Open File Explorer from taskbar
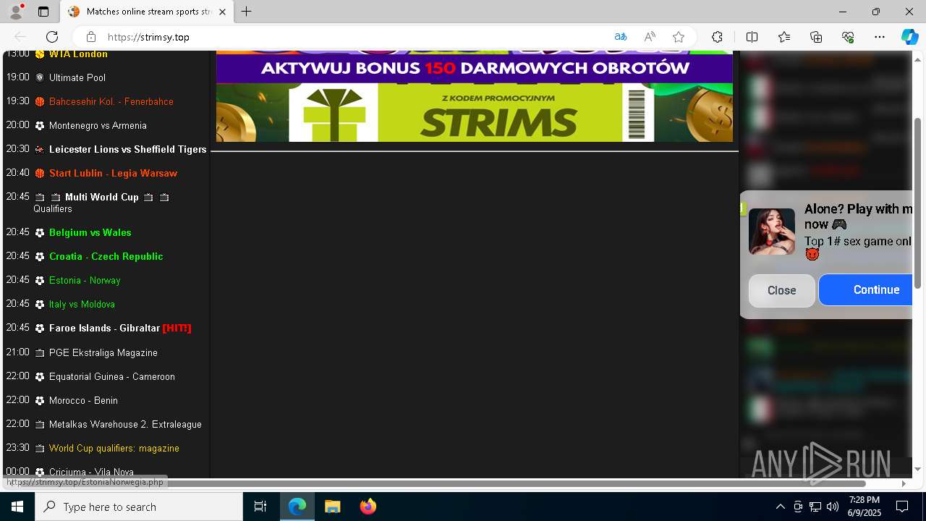Viewport: 926px width, 521px height. (x=332, y=507)
